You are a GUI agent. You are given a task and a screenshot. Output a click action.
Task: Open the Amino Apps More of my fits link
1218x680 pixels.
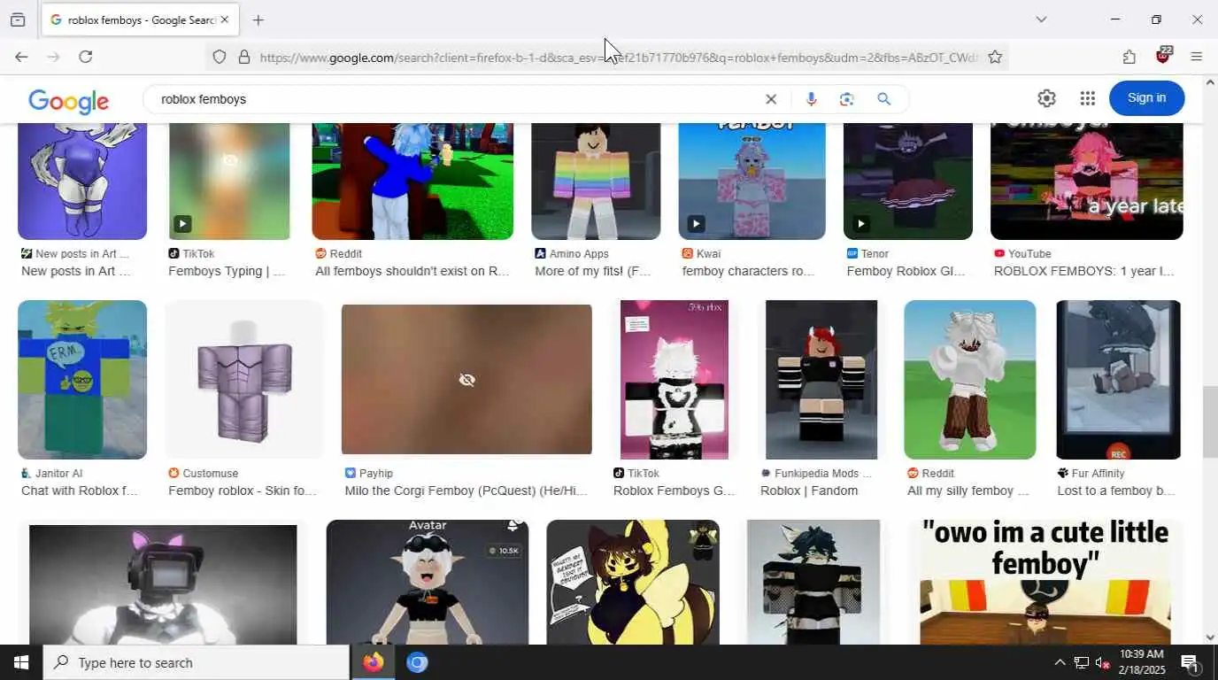(x=592, y=271)
